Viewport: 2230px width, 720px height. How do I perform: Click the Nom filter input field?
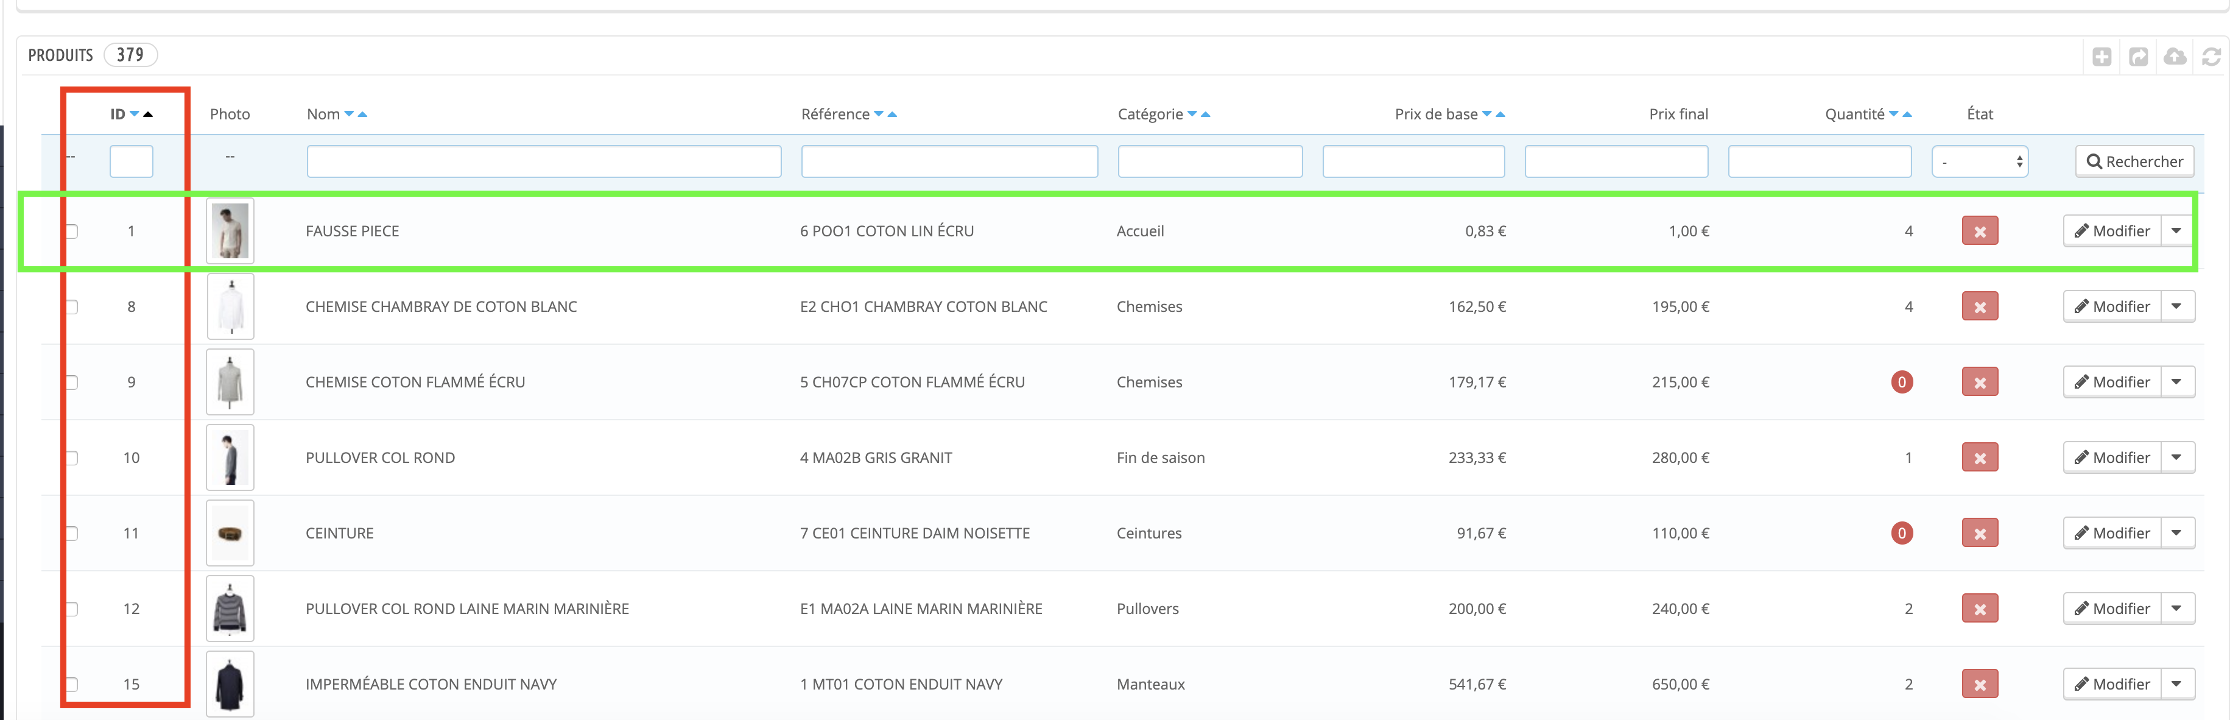544,162
